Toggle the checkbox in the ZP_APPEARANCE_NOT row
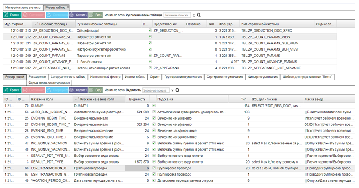359x188 pixels. 150,68
